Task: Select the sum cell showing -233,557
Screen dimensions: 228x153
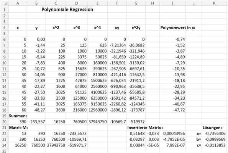Action: [x=36, y=122]
